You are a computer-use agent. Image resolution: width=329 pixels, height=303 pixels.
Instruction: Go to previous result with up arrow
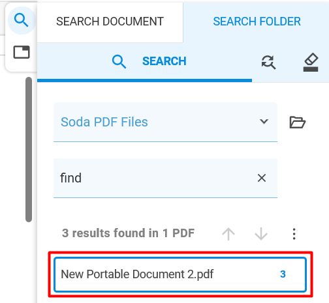(x=228, y=234)
